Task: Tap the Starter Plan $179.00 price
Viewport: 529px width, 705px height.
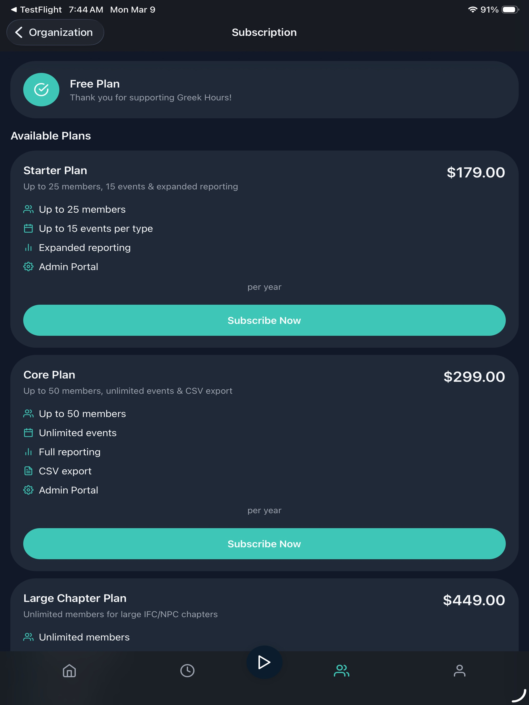Action: point(476,172)
